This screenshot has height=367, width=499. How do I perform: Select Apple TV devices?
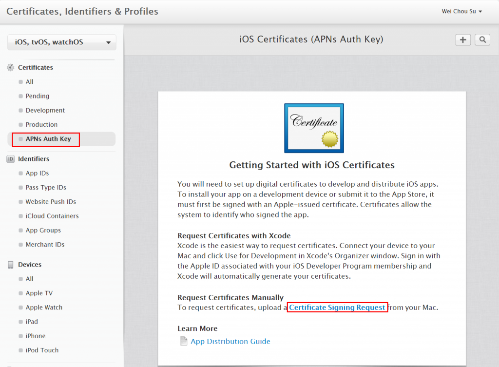(x=39, y=293)
